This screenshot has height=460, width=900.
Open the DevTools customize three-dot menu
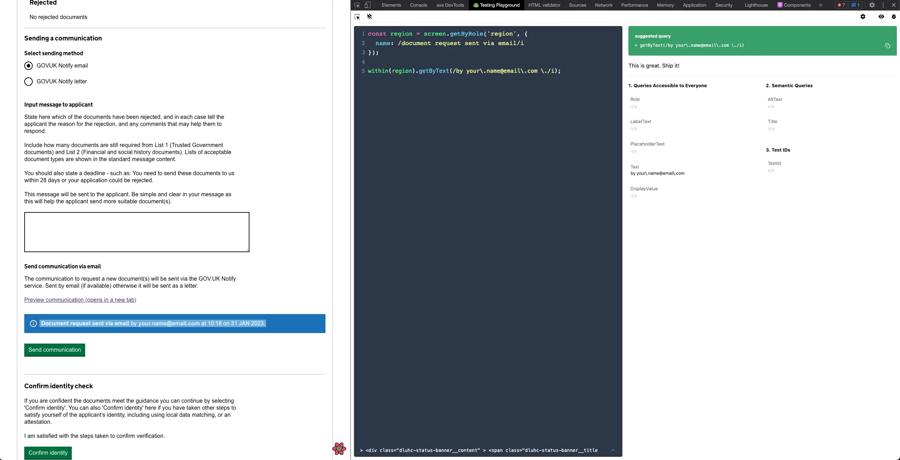(x=883, y=5)
